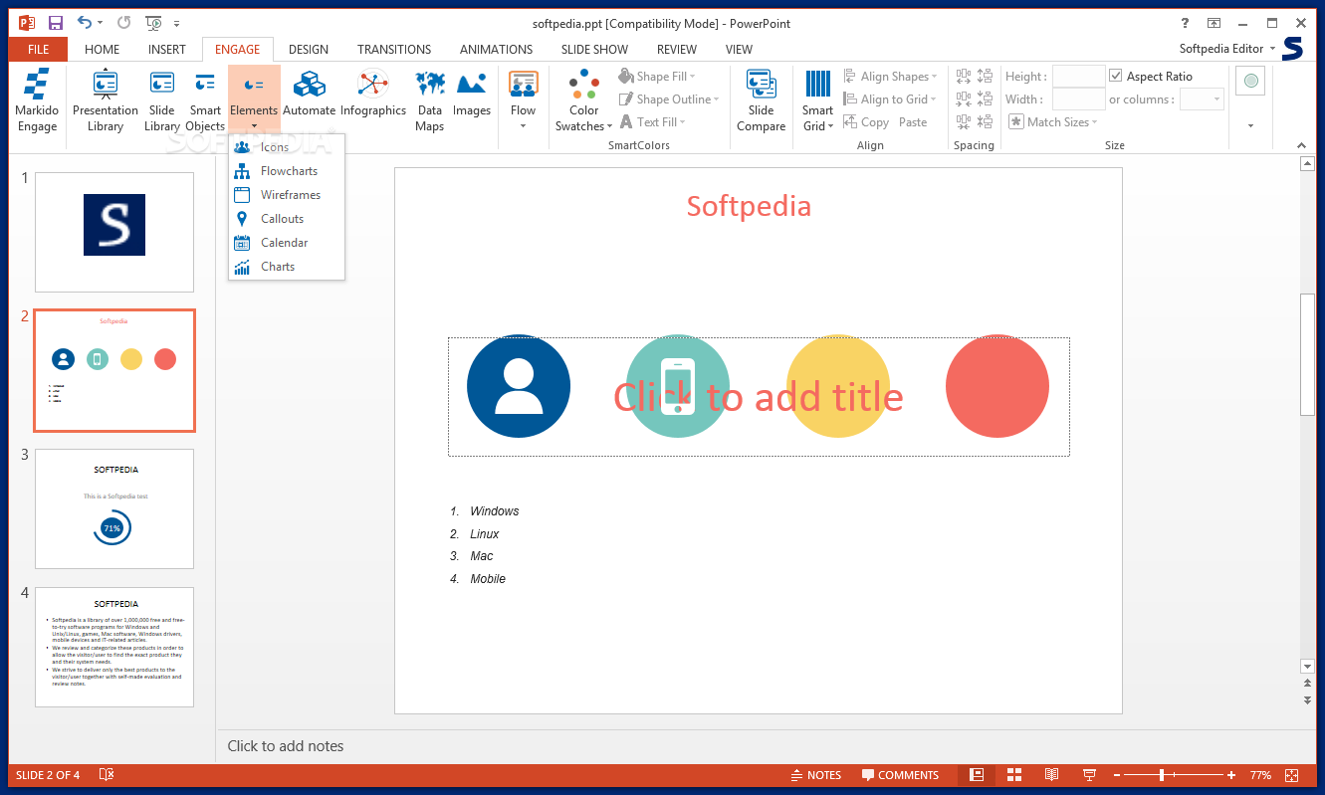Open Shape Fill dropdown
Image resolution: width=1325 pixels, height=795 pixels.
(657, 77)
